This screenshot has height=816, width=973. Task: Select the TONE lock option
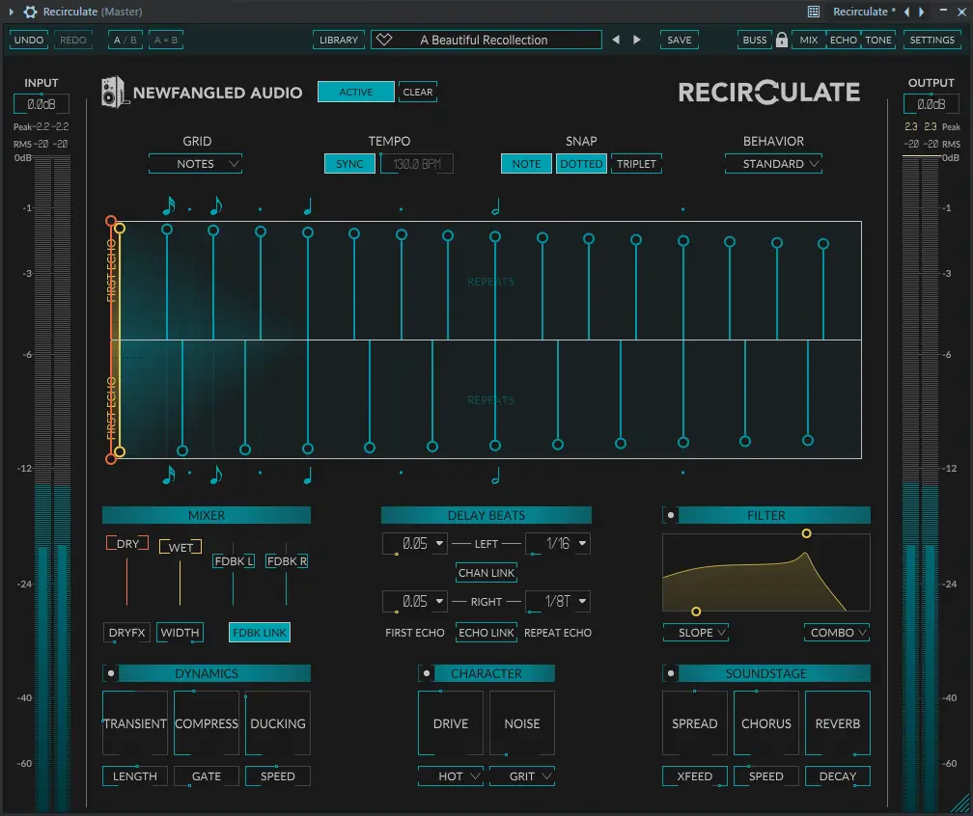pyautogui.click(x=878, y=40)
